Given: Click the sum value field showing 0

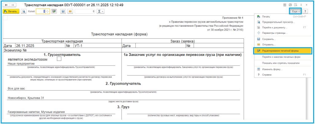Looking at the screenshot, I should 85,11.
